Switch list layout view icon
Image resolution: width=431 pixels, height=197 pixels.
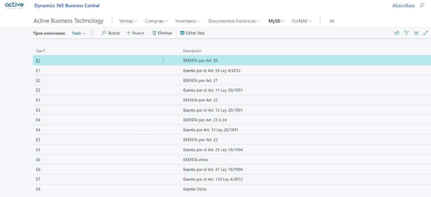coord(416,33)
